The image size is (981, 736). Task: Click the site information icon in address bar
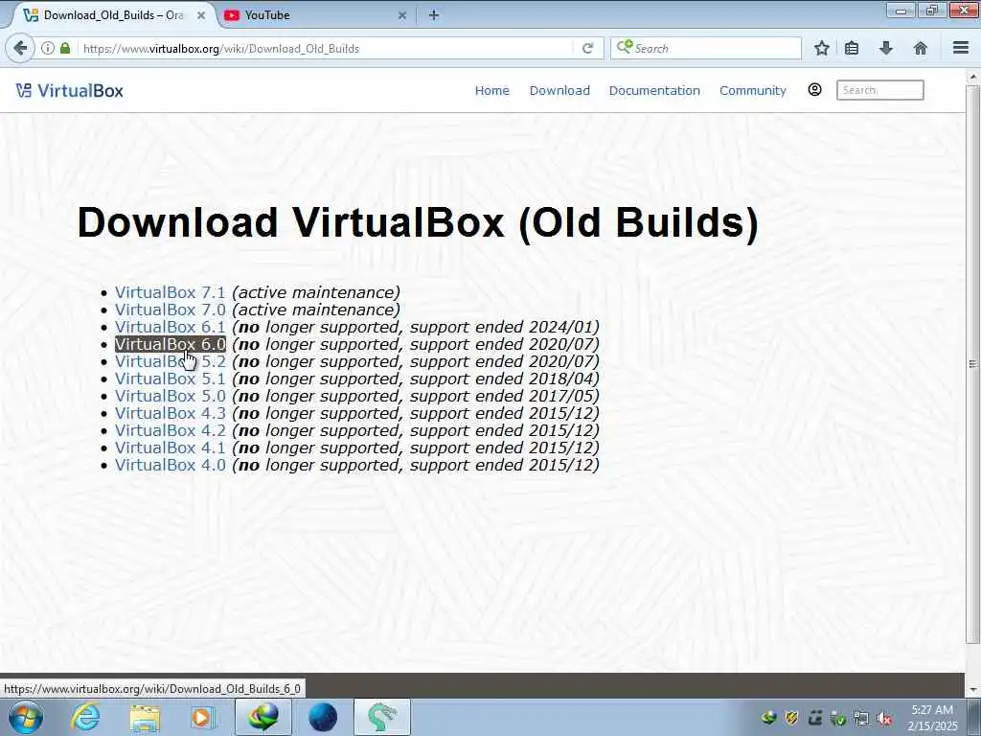tap(48, 48)
